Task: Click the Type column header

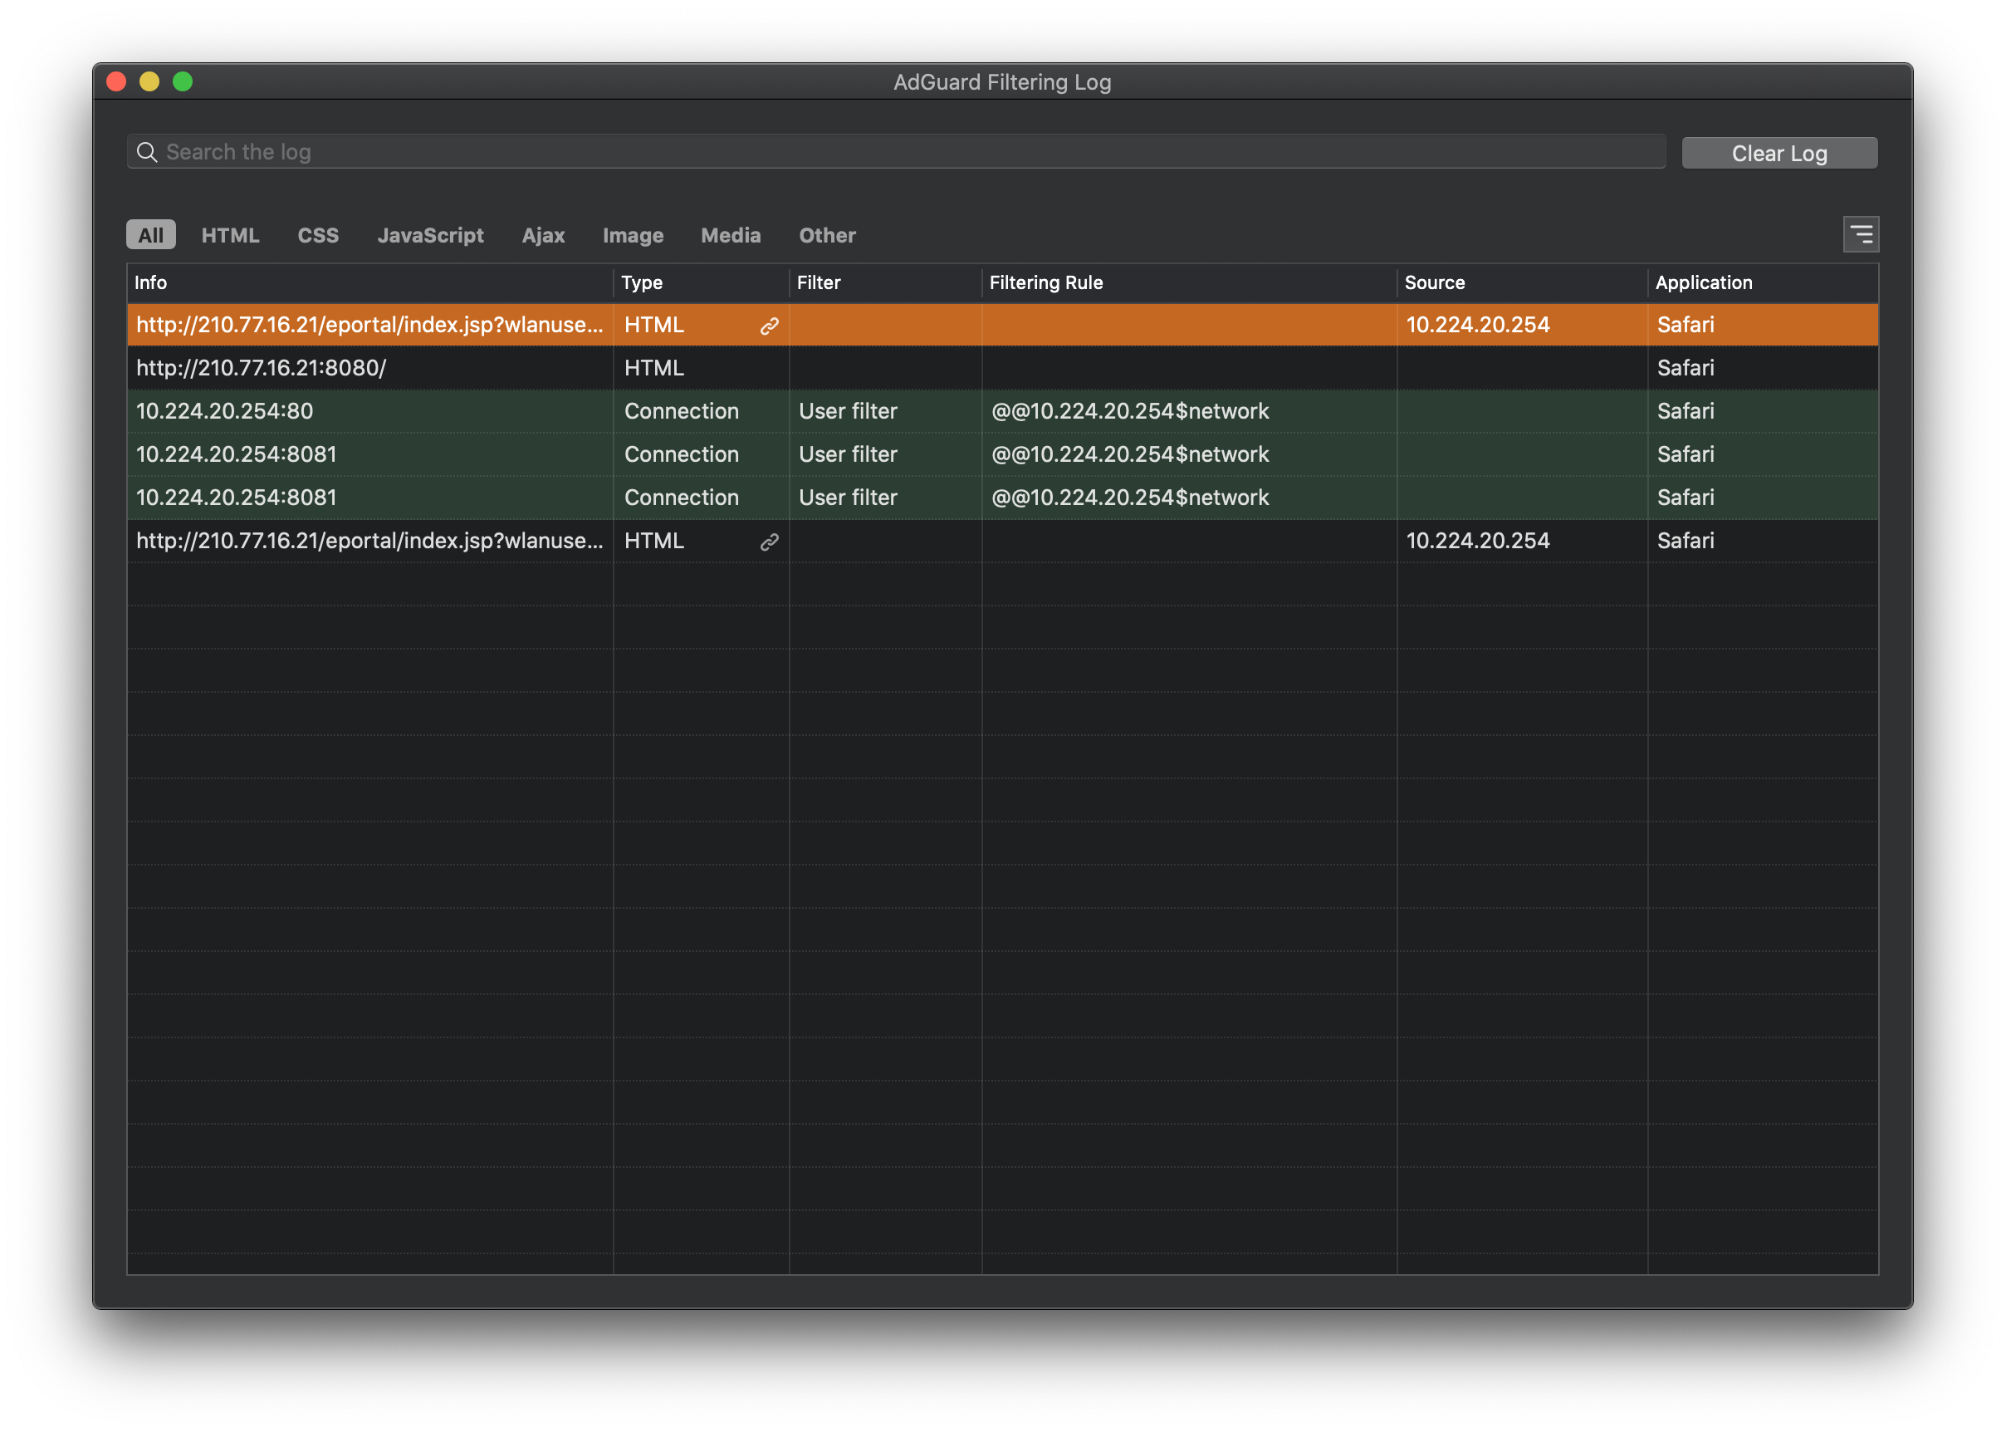Action: pyautogui.click(x=642, y=283)
